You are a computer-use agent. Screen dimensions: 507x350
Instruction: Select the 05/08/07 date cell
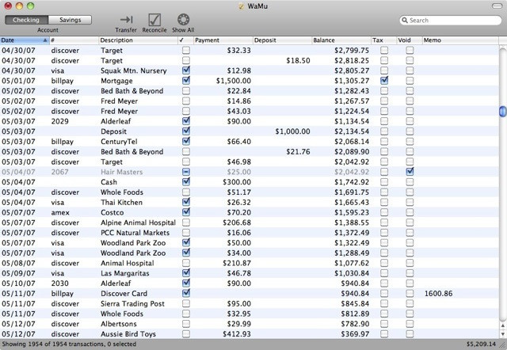(18, 263)
